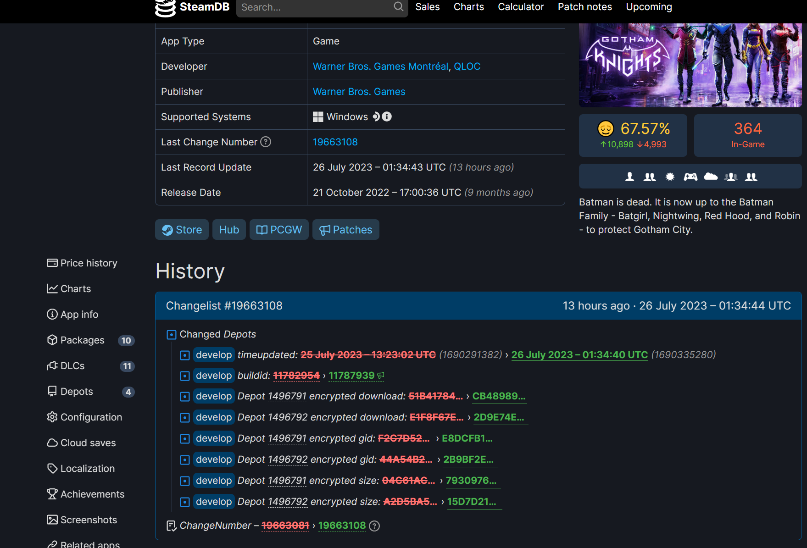This screenshot has height=548, width=807.
Task: Open the Patch notes menu
Action: pyautogui.click(x=584, y=7)
